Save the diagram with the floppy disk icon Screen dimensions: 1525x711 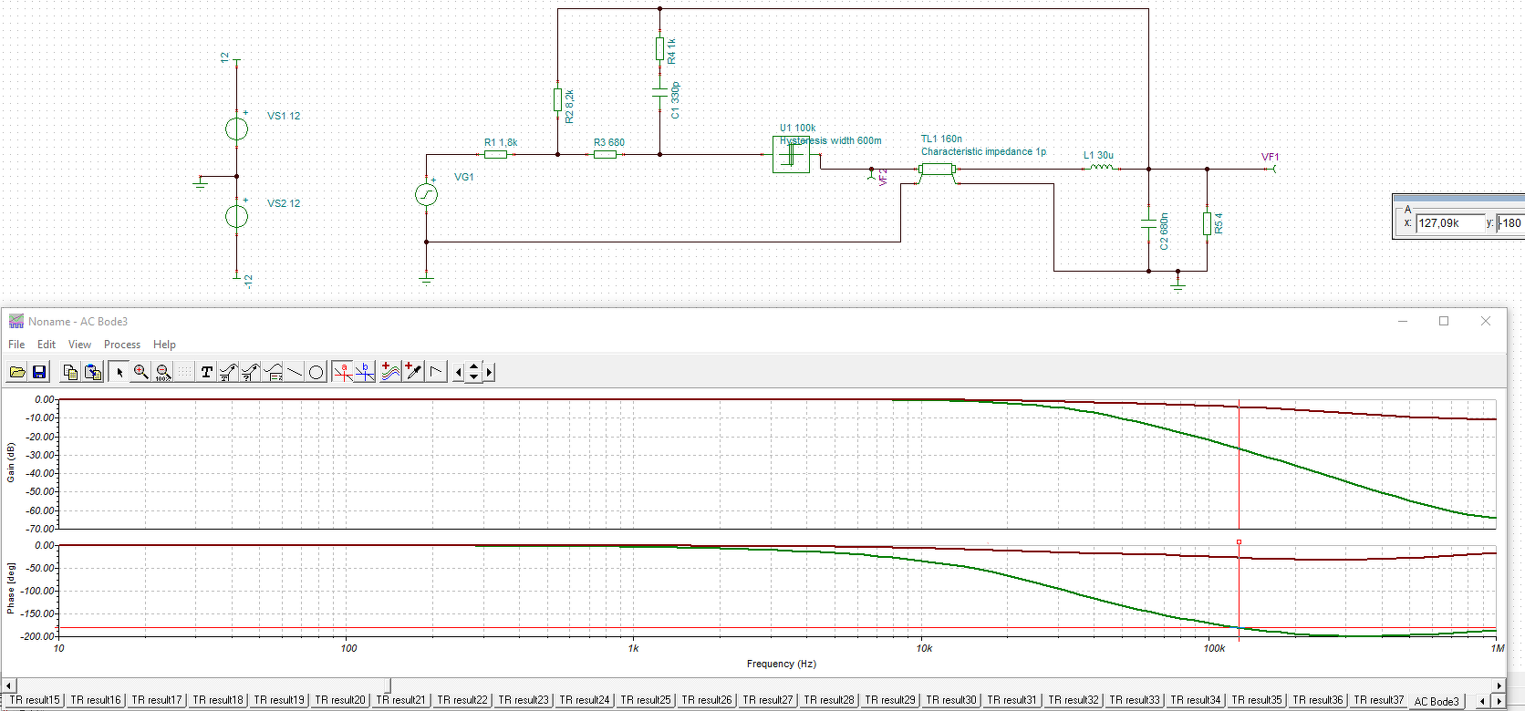pyautogui.click(x=39, y=372)
